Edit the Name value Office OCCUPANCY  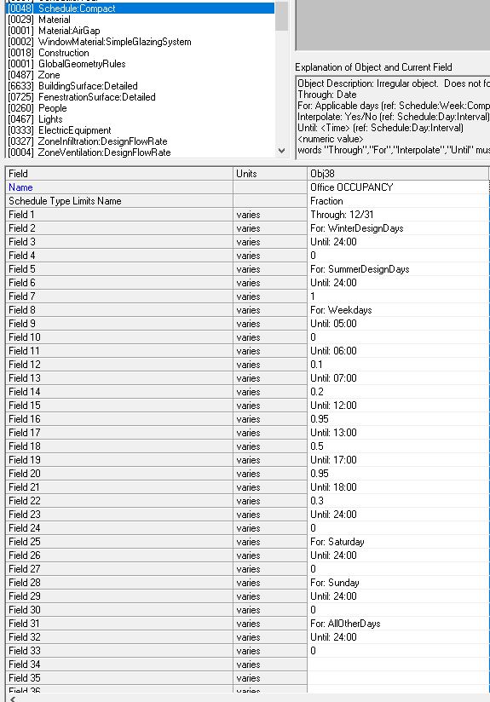398,187
